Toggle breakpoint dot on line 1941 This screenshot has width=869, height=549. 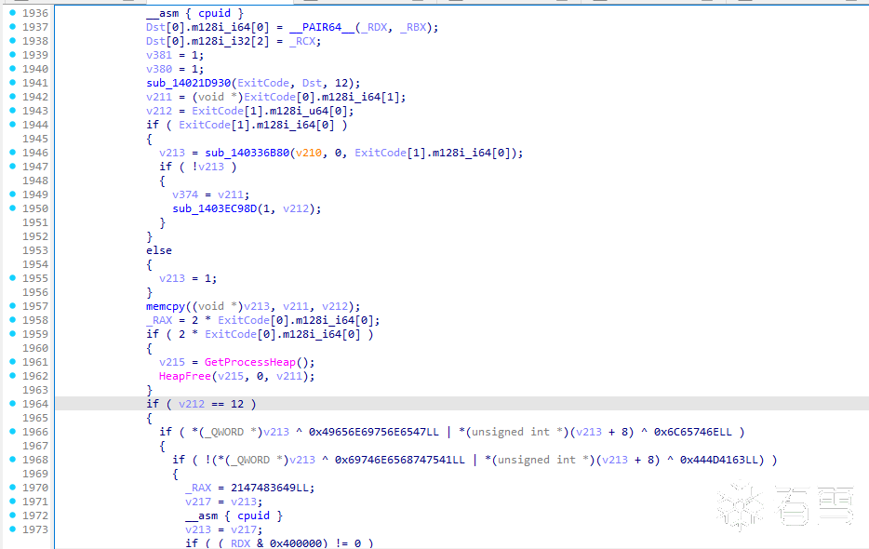coord(13,82)
